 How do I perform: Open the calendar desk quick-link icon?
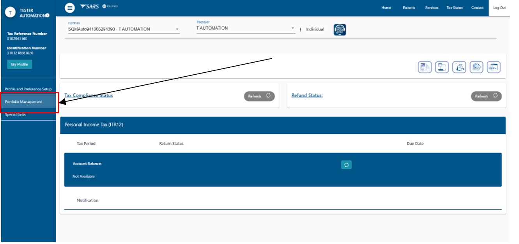[x=442, y=67]
